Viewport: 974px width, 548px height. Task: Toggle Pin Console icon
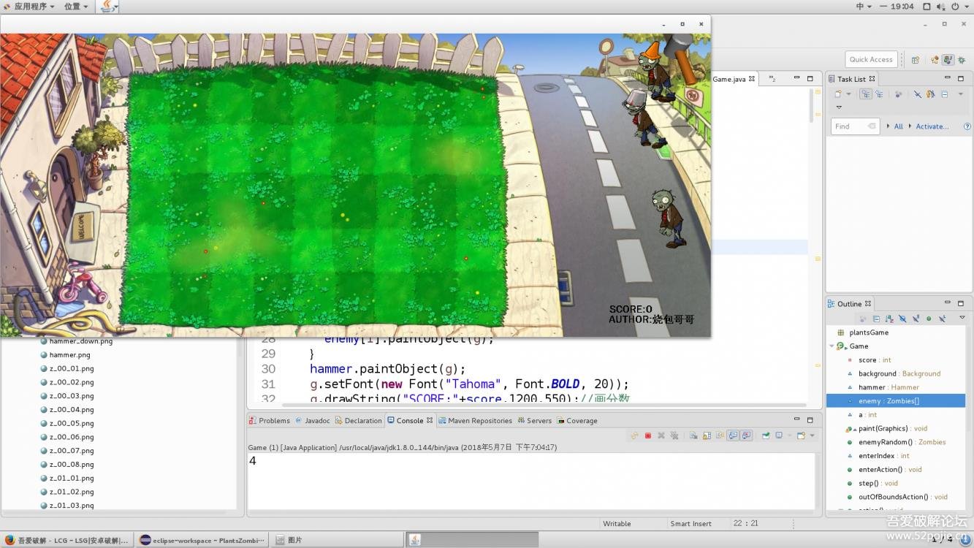pyautogui.click(x=765, y=435)
